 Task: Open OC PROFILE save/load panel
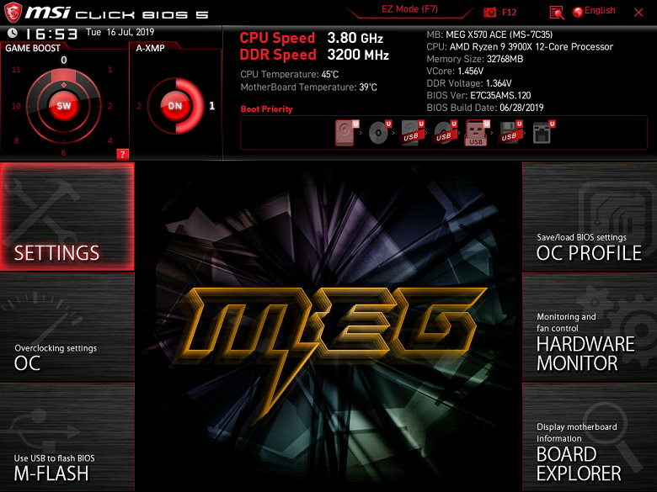pos(590,217)
